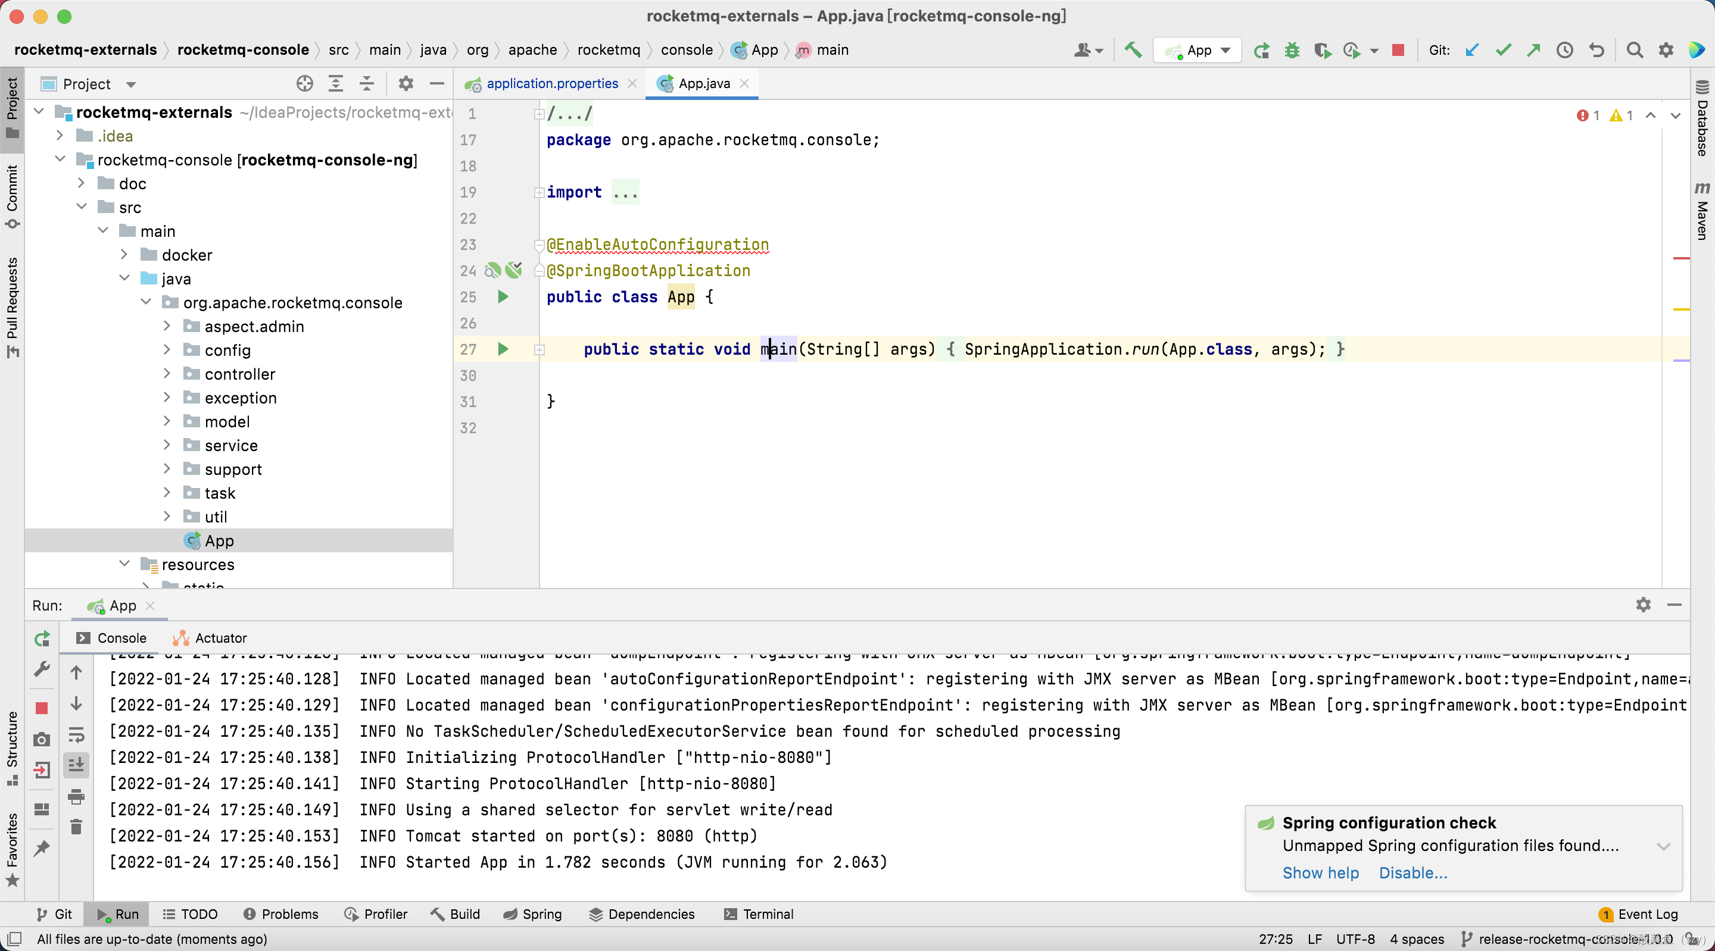
Task: Collapse the src folder in the tree
Action: [81, 207]
